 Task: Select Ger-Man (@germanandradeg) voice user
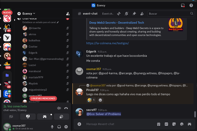pos(46,59)
